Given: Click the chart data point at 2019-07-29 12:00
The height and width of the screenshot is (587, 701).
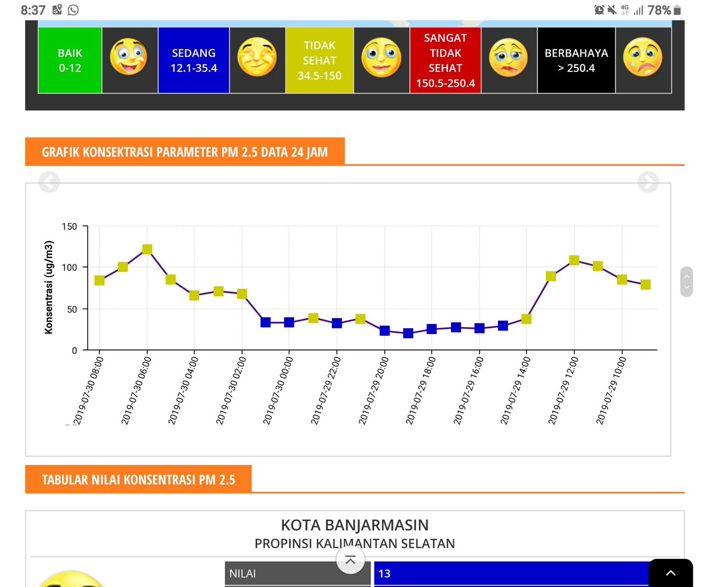Looking at the screenshot, I should coord(574,260).
